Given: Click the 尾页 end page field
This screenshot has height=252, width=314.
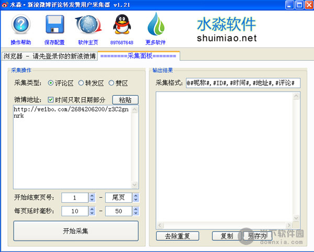Looking at the screenshot, I should pyautogui.click(x=119, y=198).
